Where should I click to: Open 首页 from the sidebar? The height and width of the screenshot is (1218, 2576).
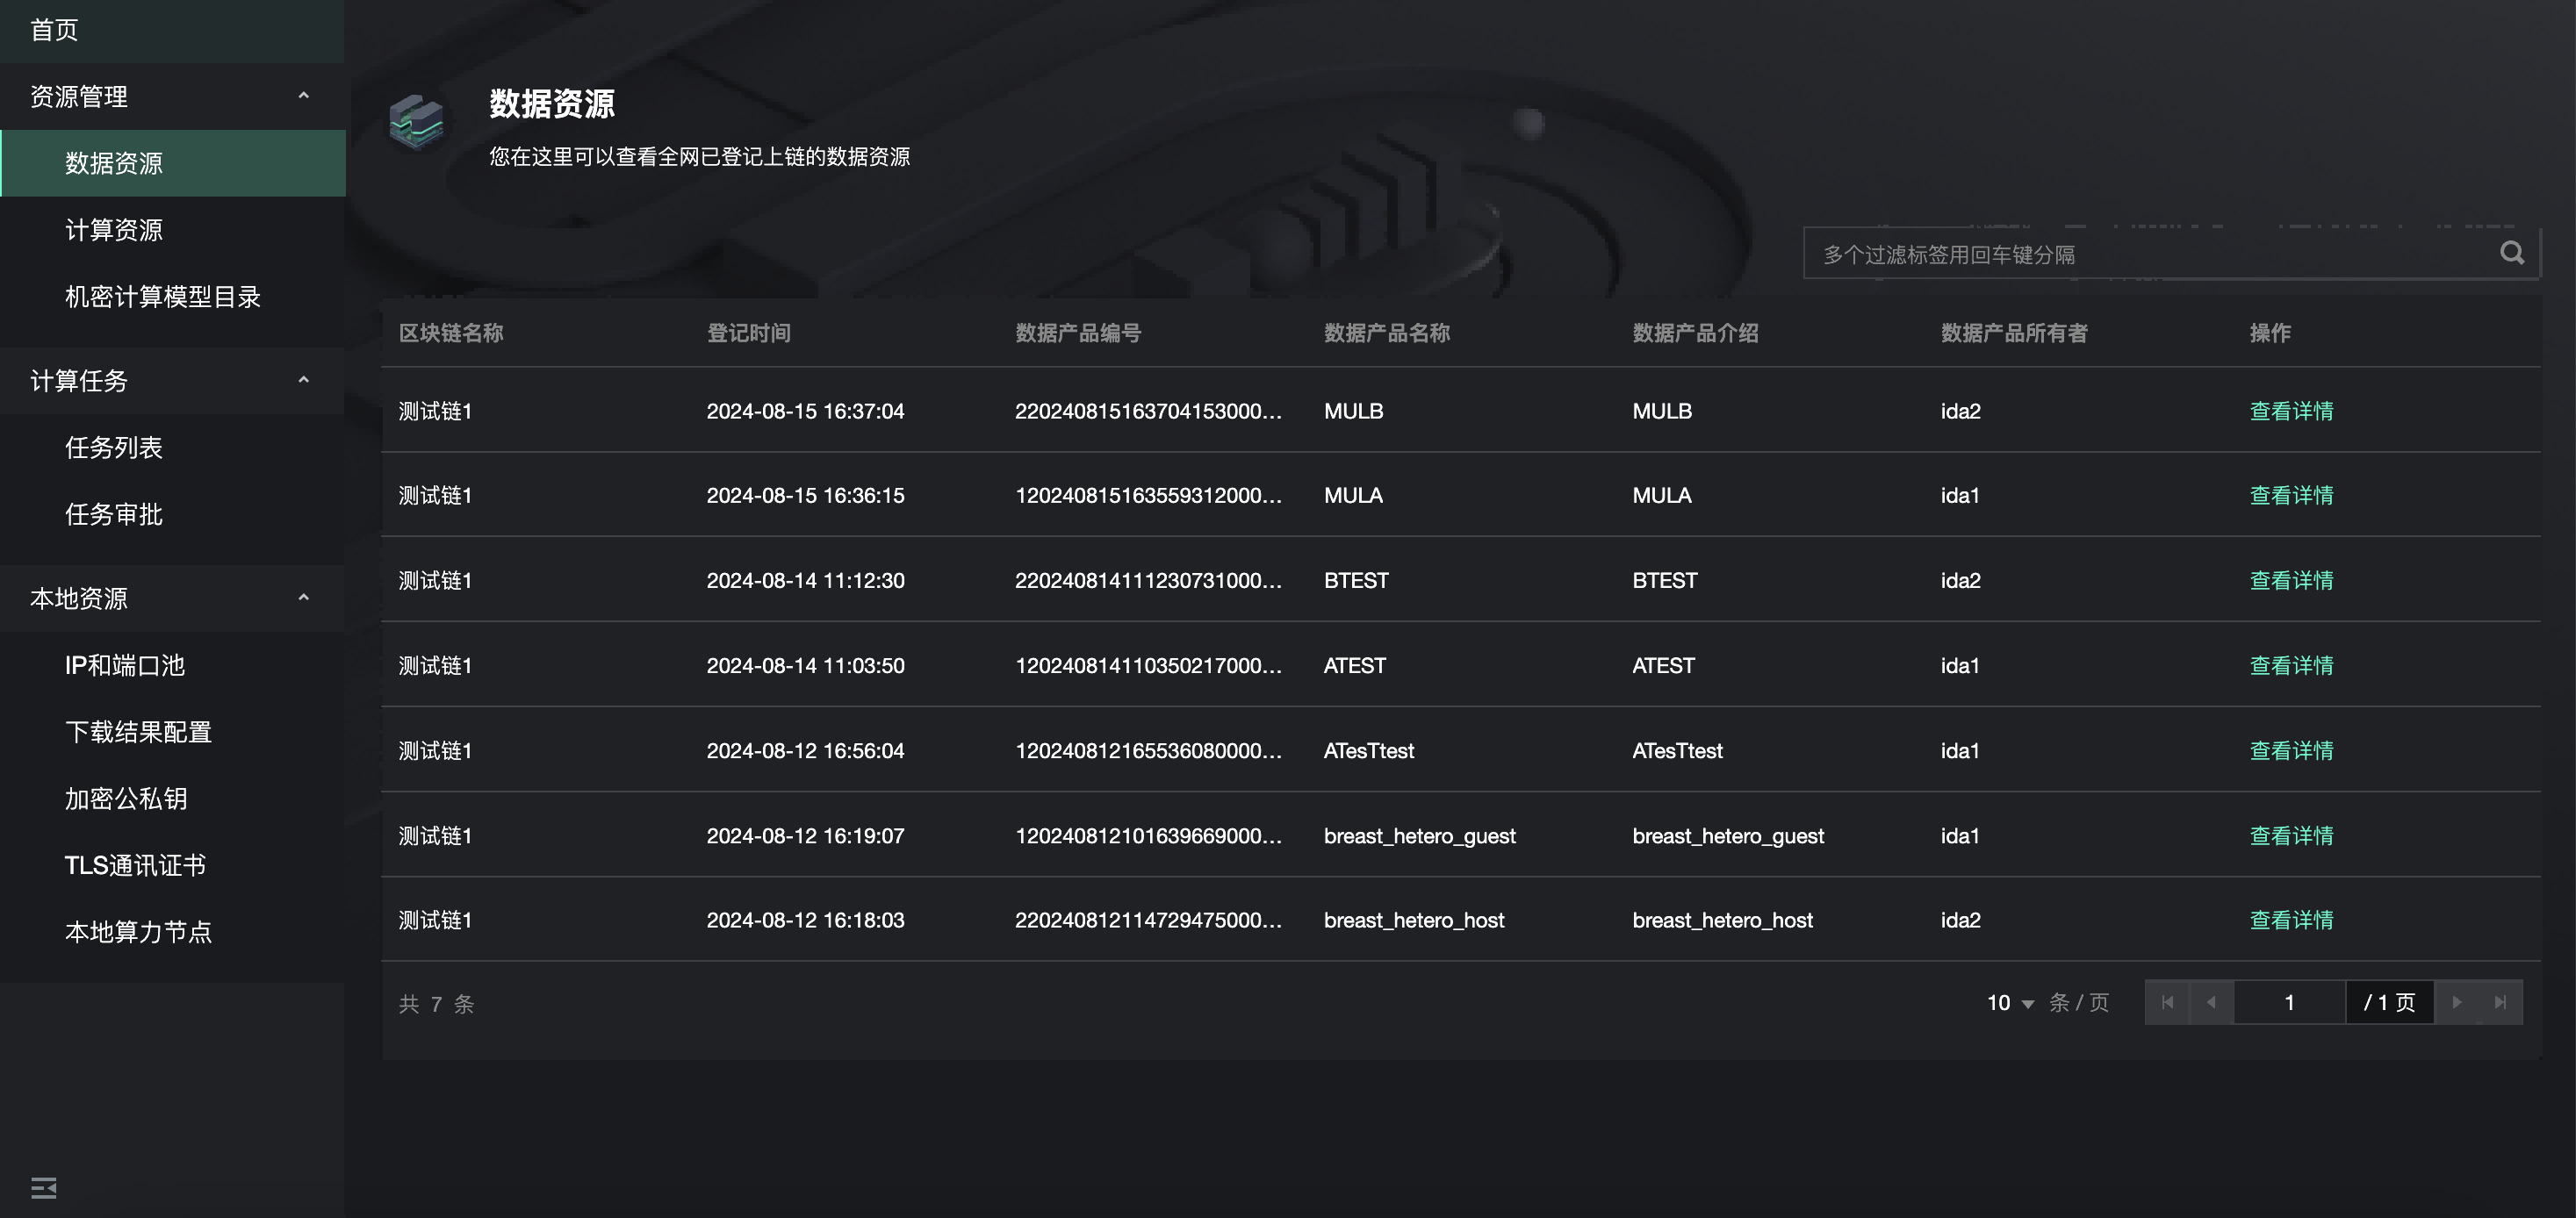pyautogui.click(x=54, y=30)
